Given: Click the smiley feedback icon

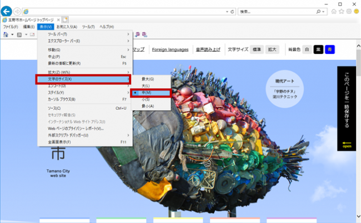Looking at the screenshot, I should coord(357,12).
